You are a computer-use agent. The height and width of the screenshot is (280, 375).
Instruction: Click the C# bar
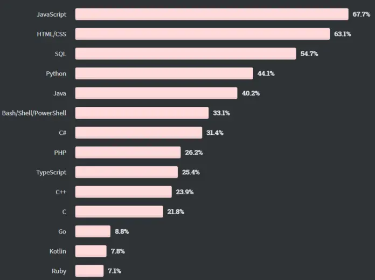pos(138,133)
